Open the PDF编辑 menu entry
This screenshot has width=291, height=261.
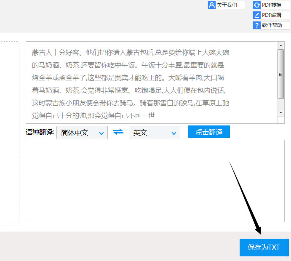point(271,15)
